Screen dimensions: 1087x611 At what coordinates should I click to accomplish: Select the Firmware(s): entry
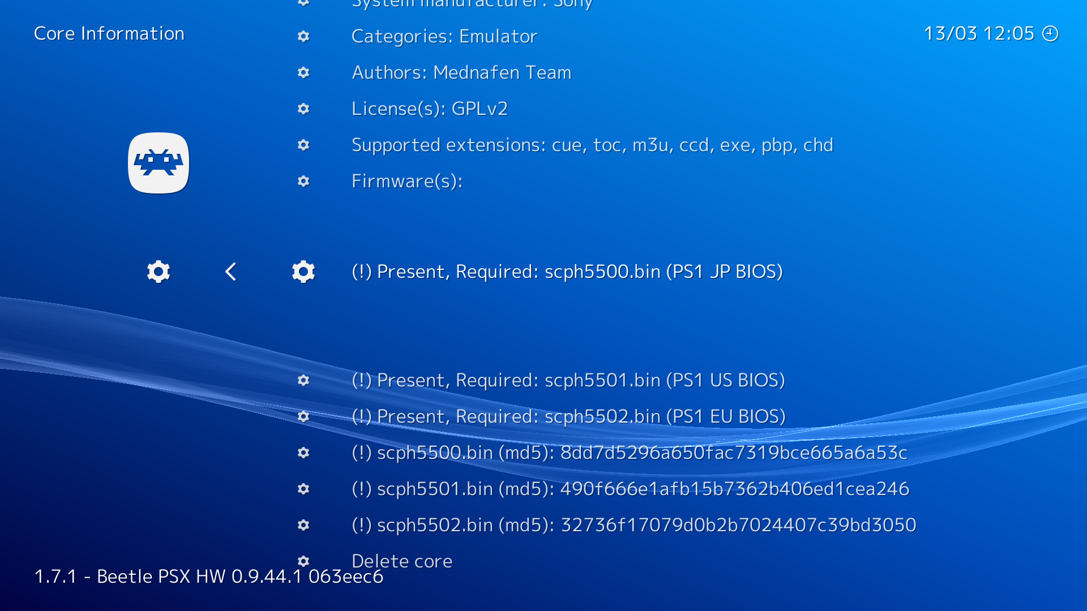(x=407, y=181)
